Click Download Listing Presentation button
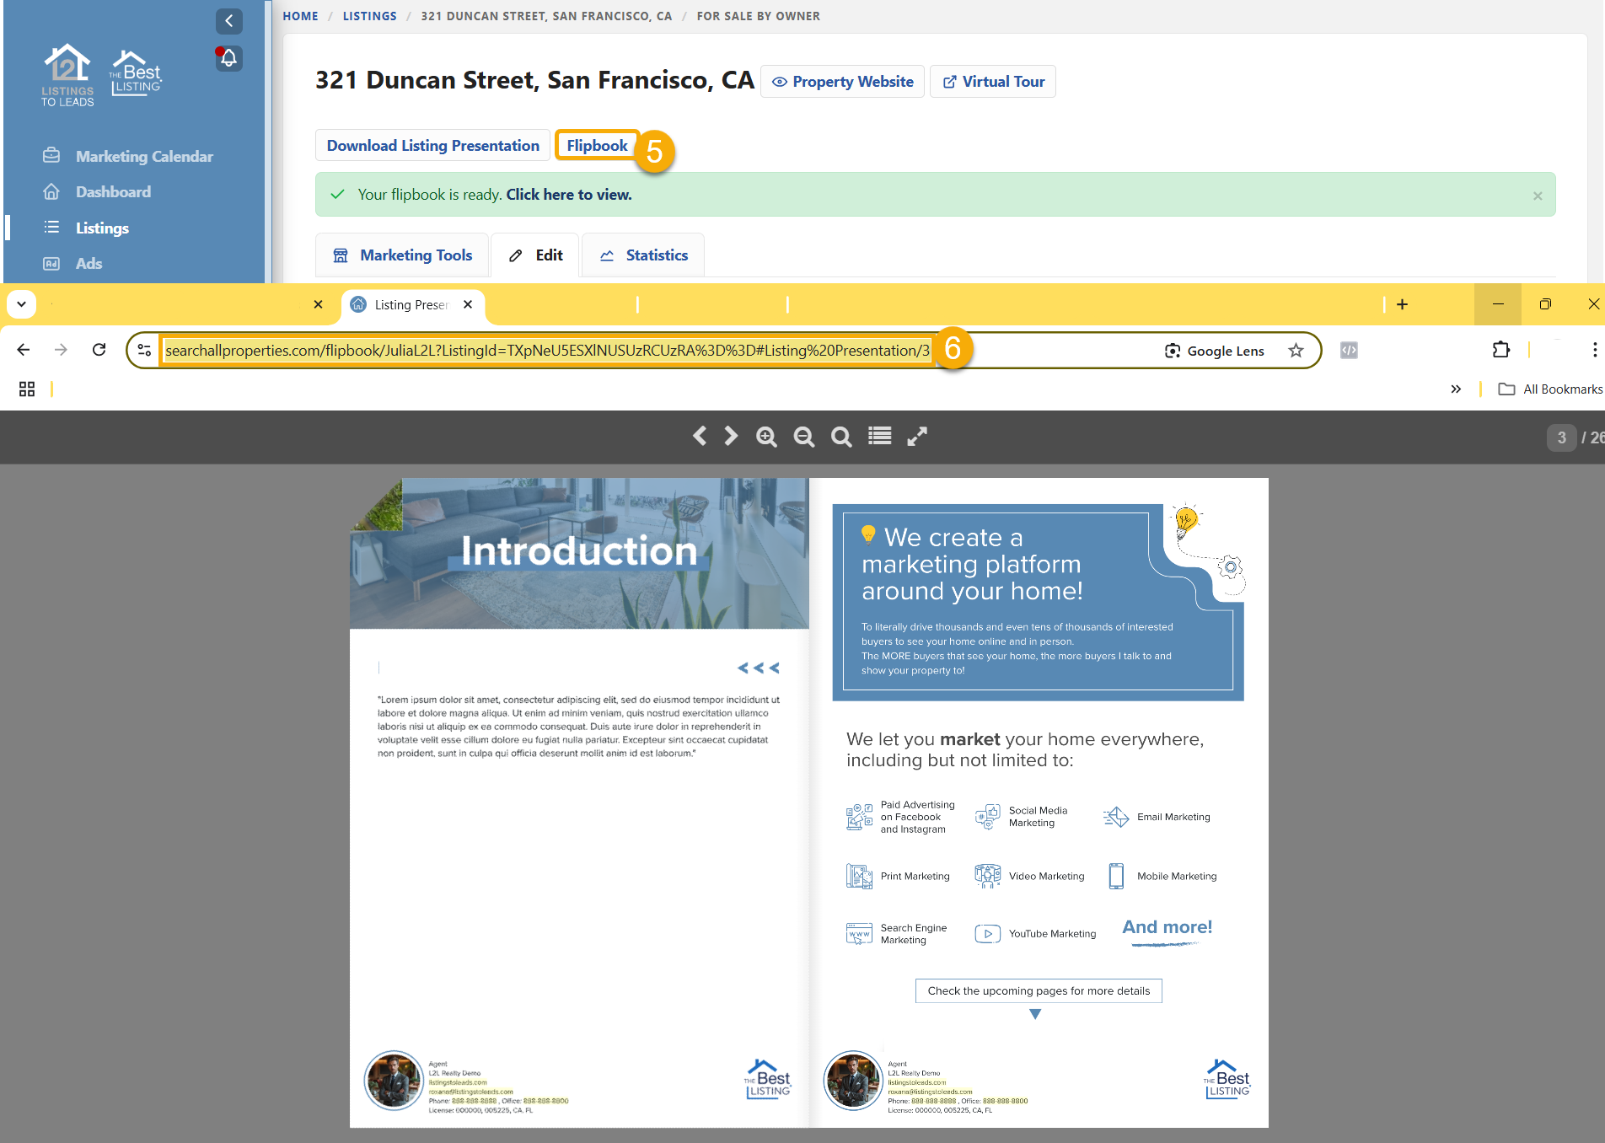Viewport: 1605px width, 1143px height. 432,146
